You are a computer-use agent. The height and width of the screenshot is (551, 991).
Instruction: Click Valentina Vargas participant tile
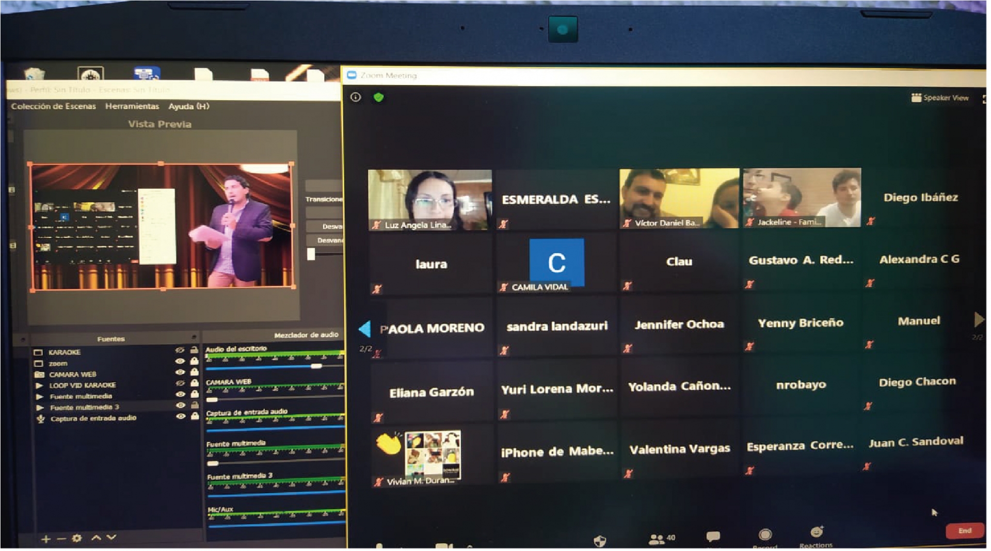pyautogui.click(x=679, y=449)
